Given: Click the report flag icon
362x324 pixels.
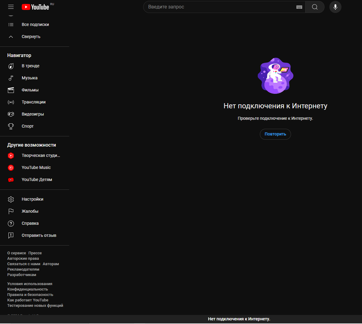Looking at the screenshot, I should point(11,211).
